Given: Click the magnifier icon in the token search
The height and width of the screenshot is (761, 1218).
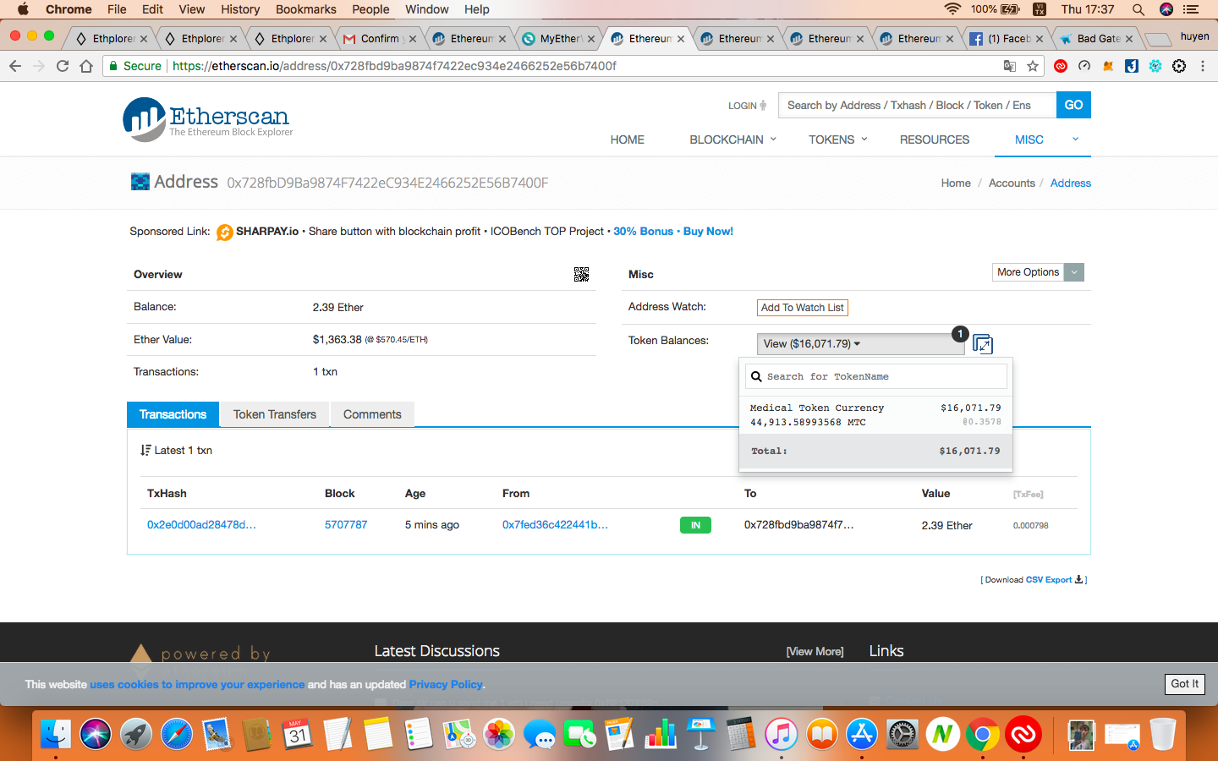Looking at the screenshot, I should coord(756,376).
